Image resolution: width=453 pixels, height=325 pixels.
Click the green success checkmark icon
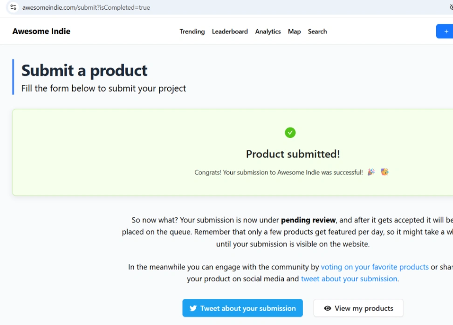[x=290, y=133]
